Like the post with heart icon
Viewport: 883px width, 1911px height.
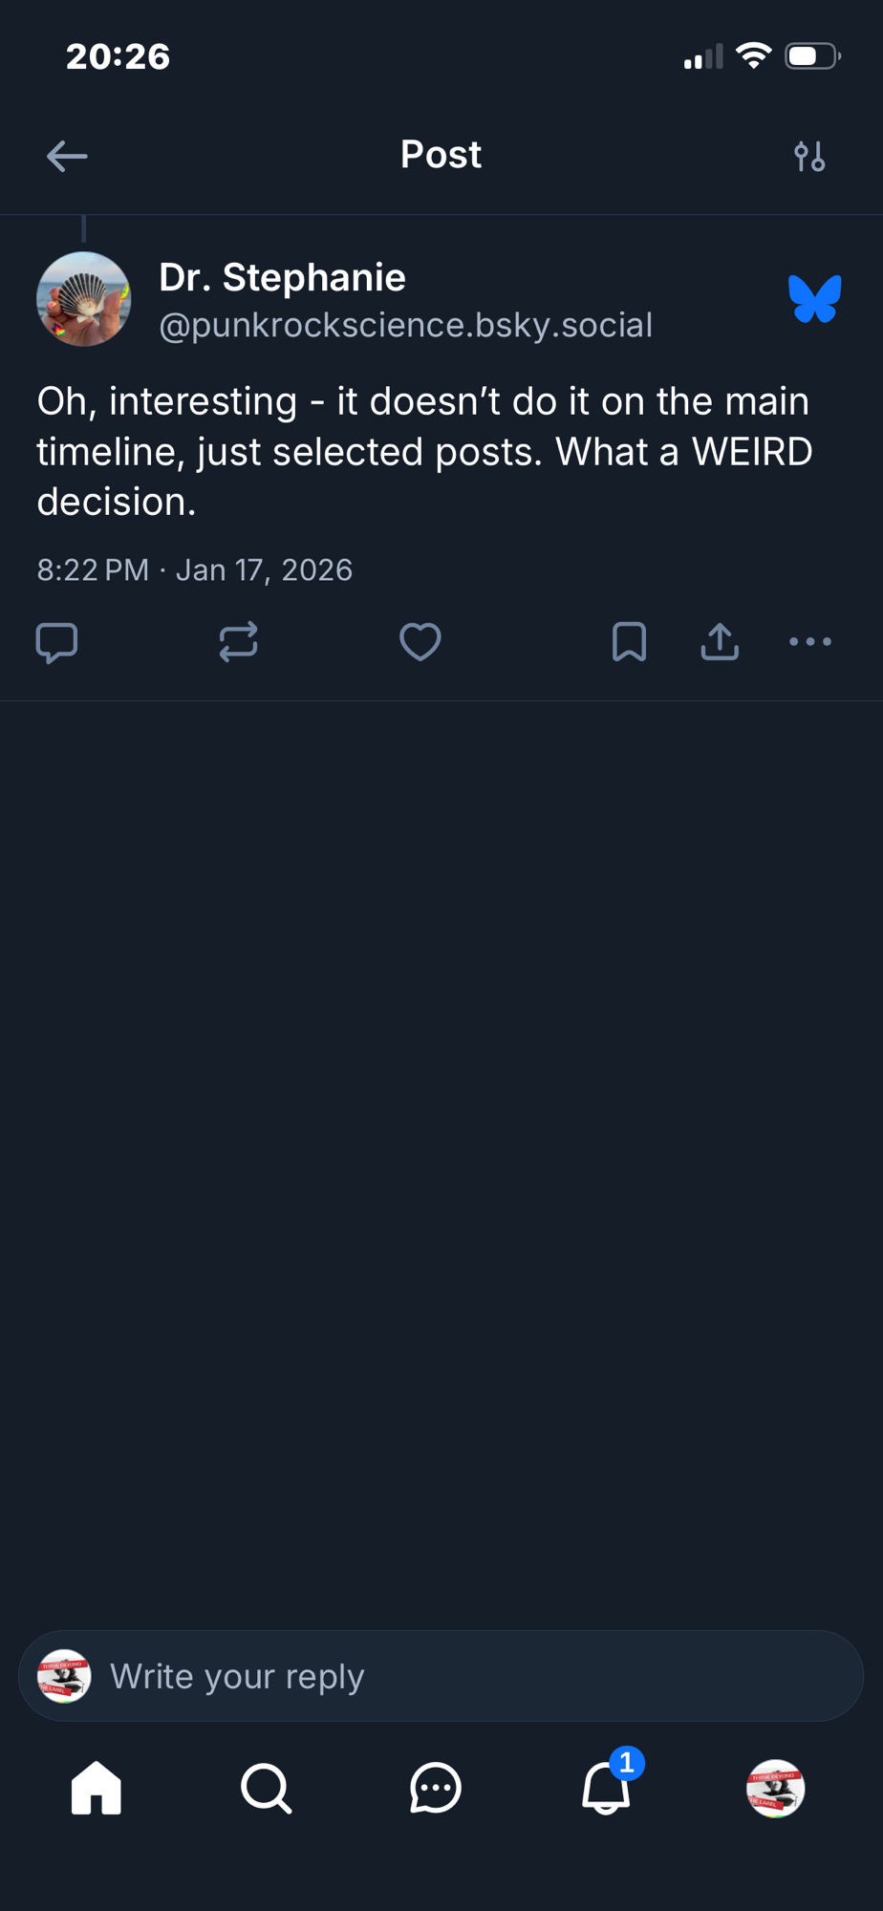(x=420, y=642)
